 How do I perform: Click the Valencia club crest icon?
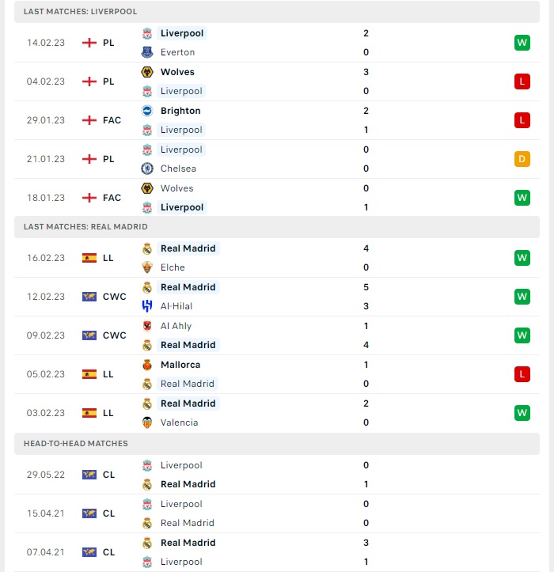click(147, 422)
